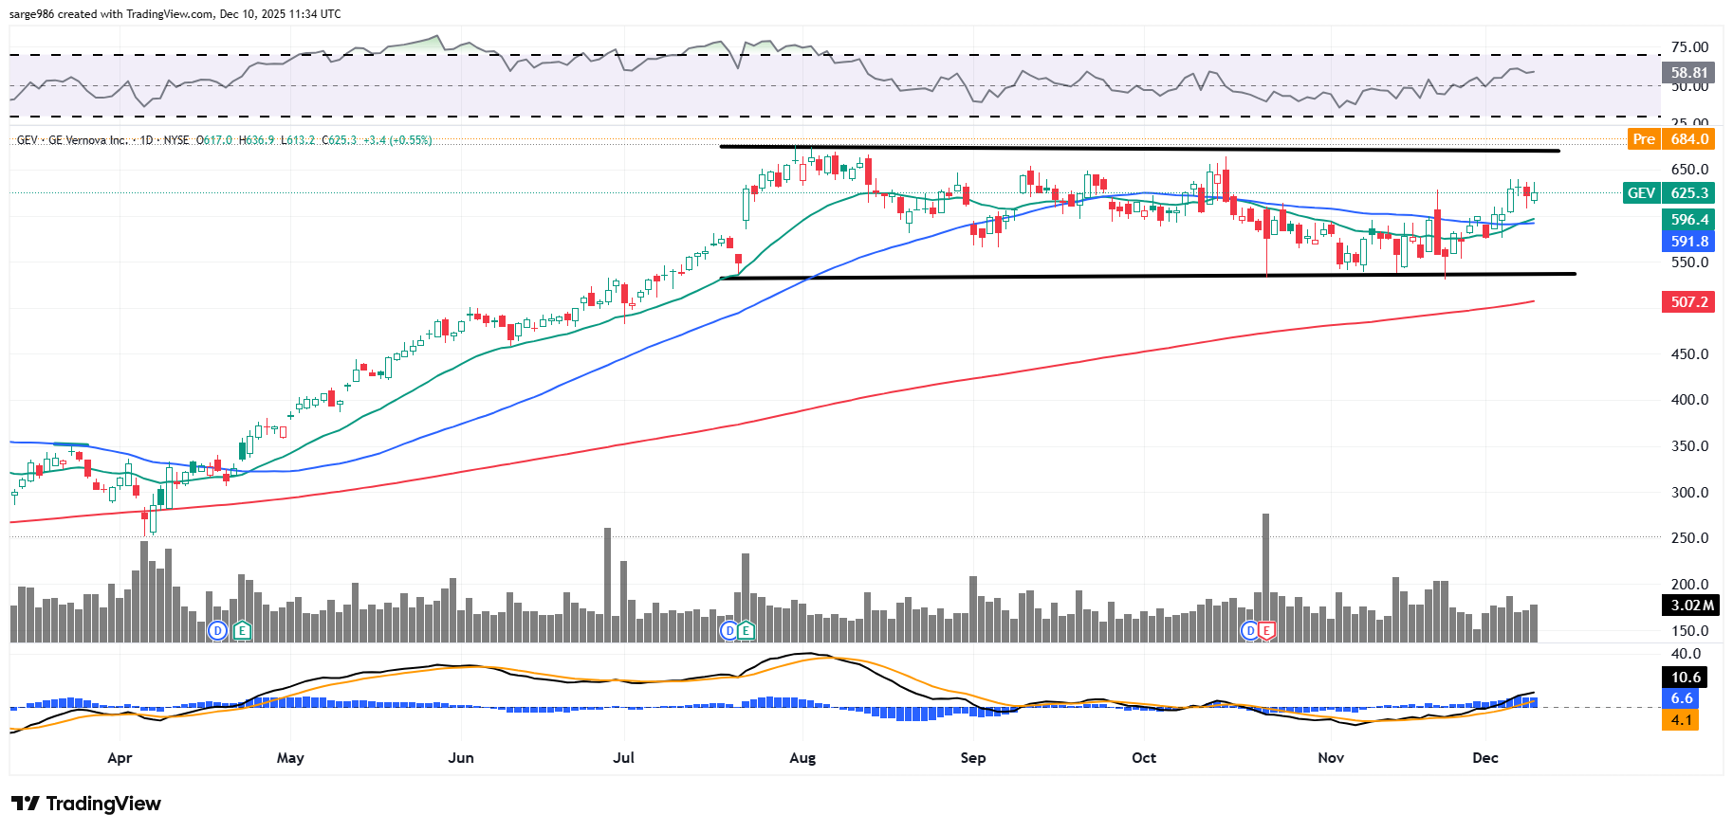Click the orange Pre 684.0 price label

pyautogui.click(x=1670, y=139)
